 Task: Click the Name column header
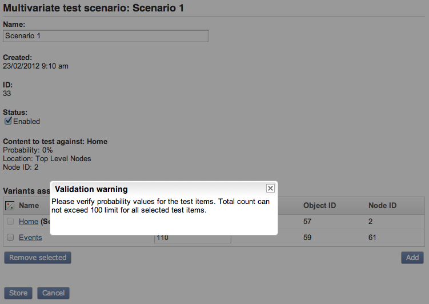[x=29, y=206]
